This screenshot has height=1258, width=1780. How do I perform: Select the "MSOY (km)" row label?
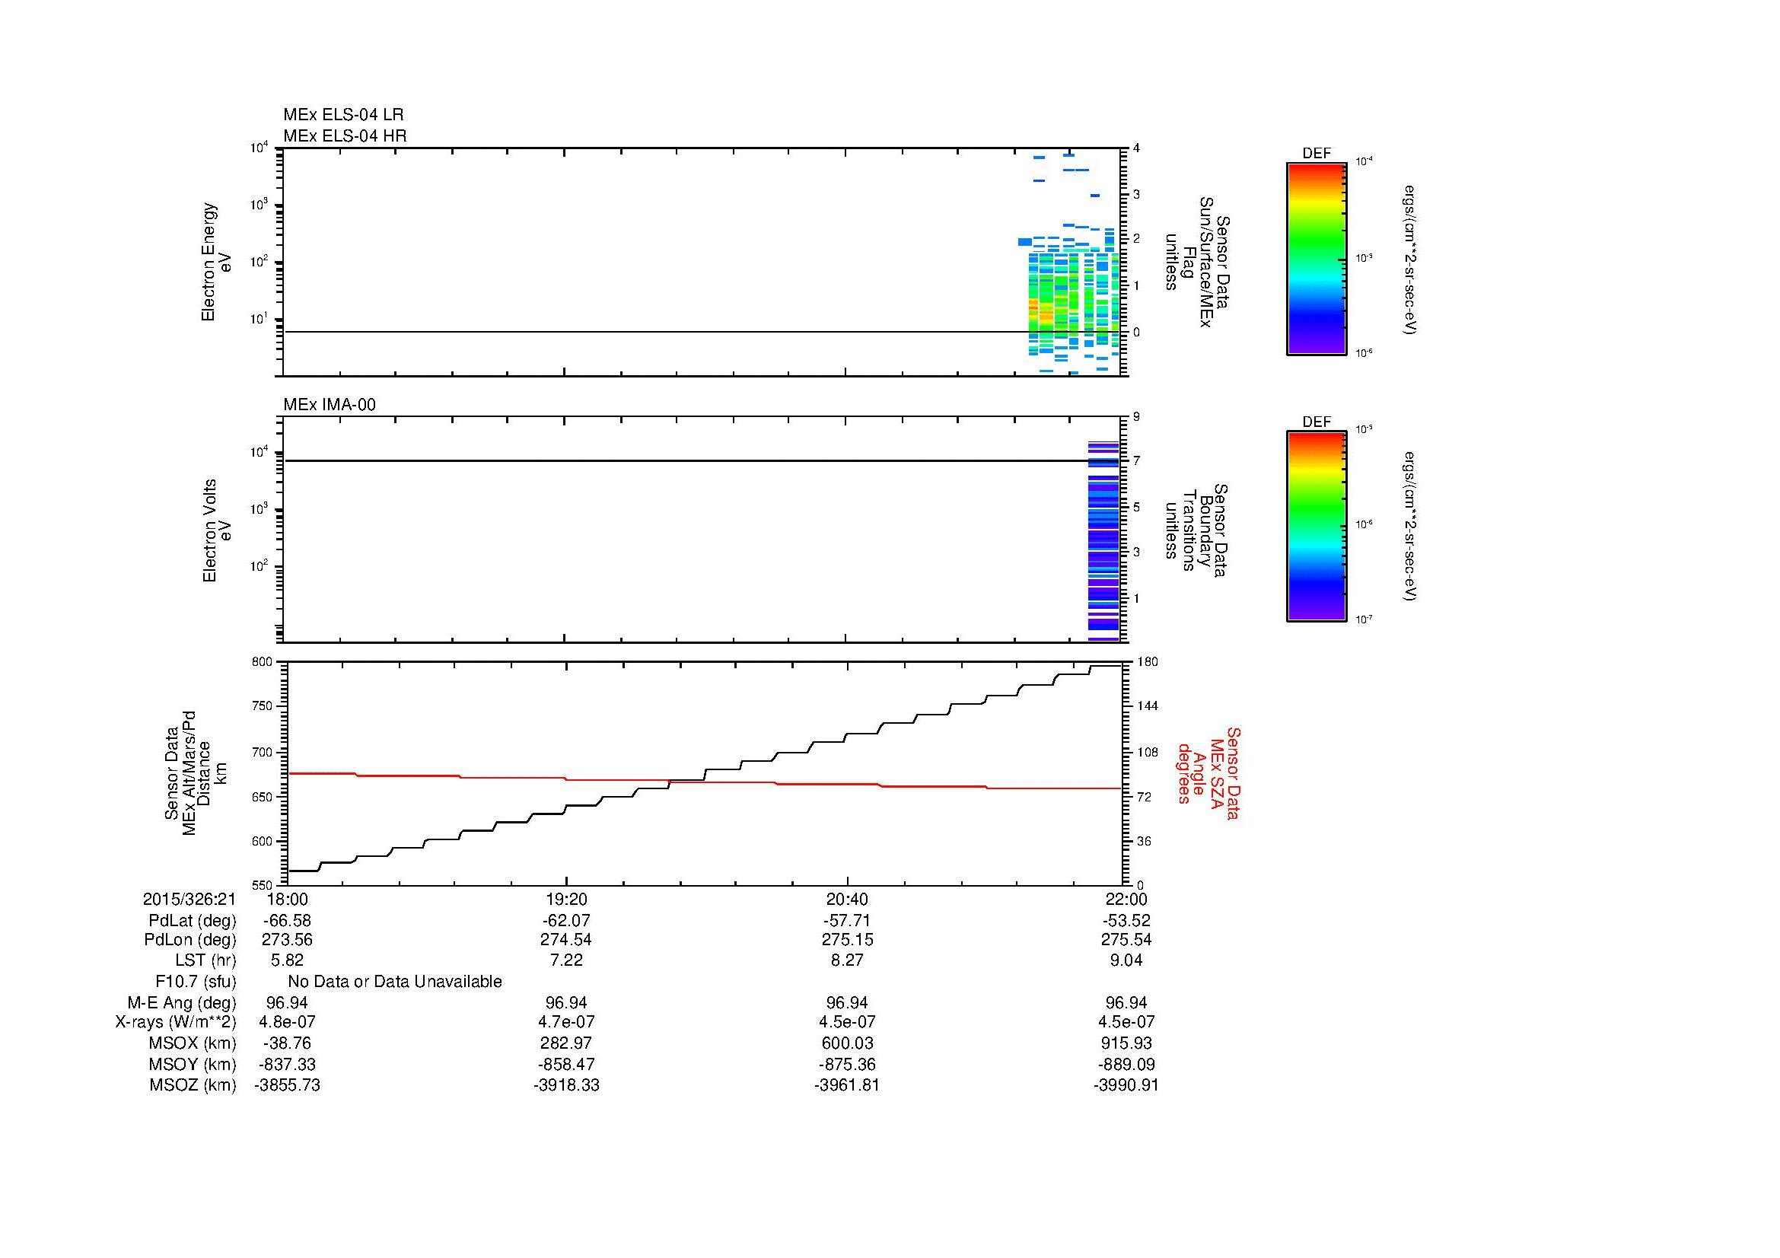[x=193, y=1065]
